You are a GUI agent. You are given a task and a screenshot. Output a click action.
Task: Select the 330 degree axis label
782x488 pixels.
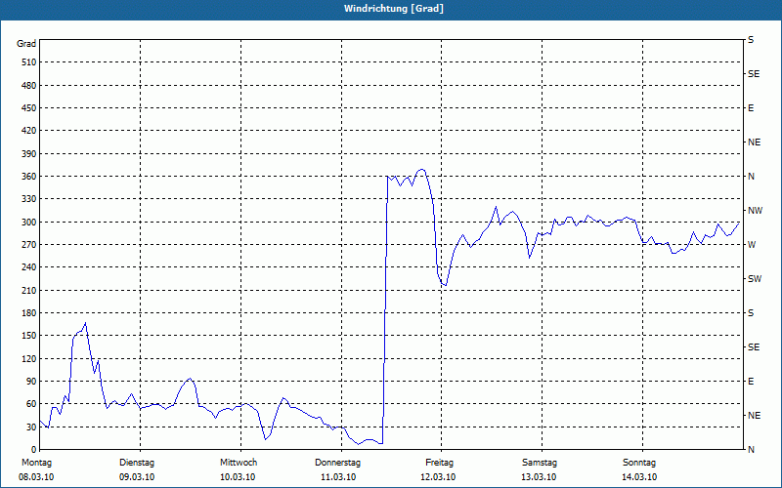(x=29, y=199)
